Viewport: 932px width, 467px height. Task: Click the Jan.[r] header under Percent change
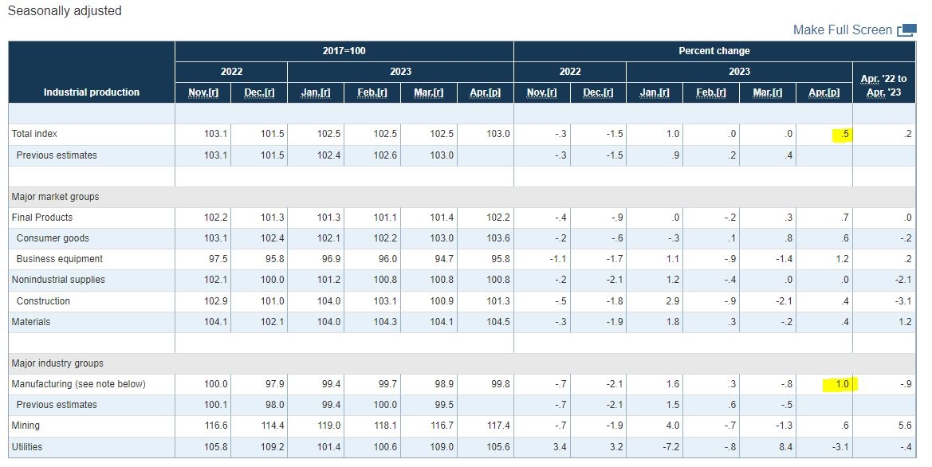(655, 92)
